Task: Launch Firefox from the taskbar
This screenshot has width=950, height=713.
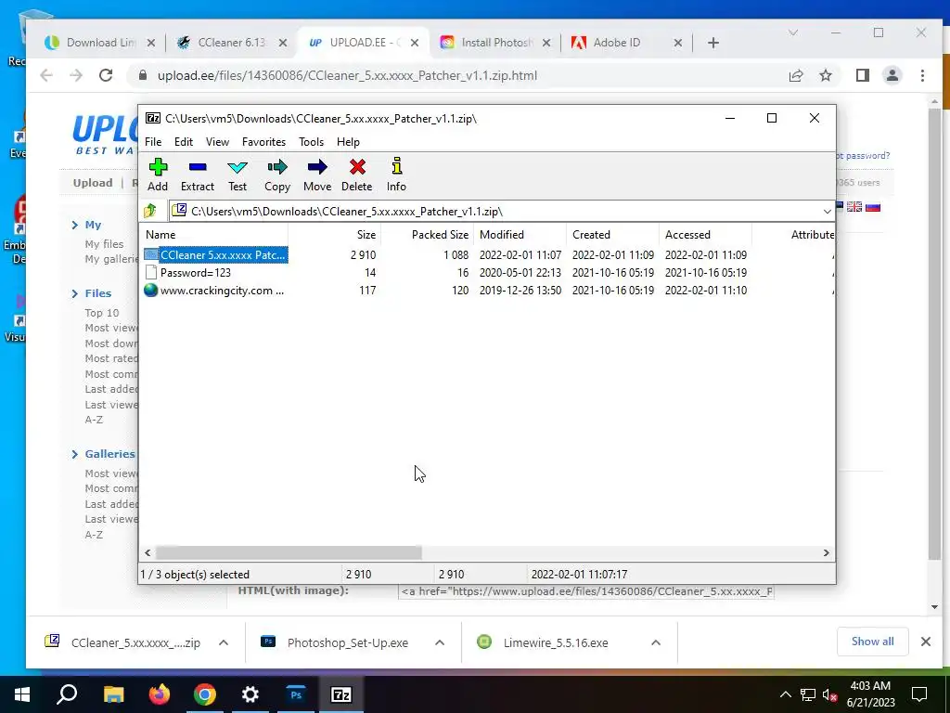Action: tap(160, 694)
